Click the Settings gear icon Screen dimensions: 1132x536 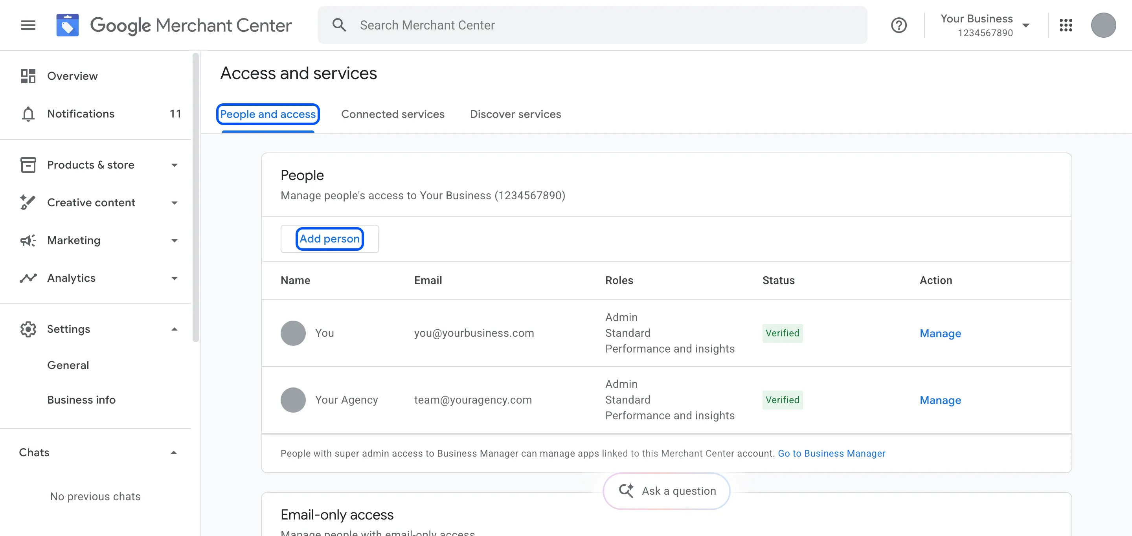[28, 329]
